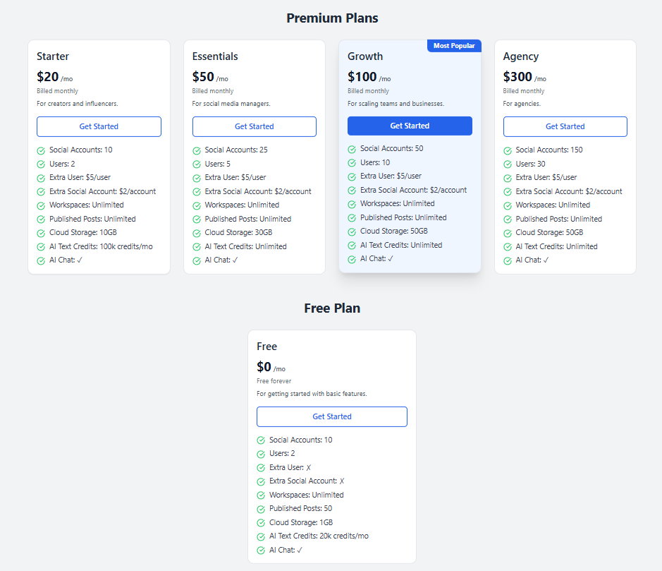Click the Free Plan section heading
This screenshot has height=571, width=662.
pyautogui.click(x=332, y=308)
